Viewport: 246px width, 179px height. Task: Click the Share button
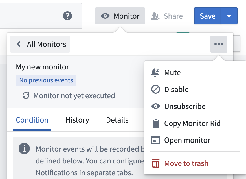167,16
